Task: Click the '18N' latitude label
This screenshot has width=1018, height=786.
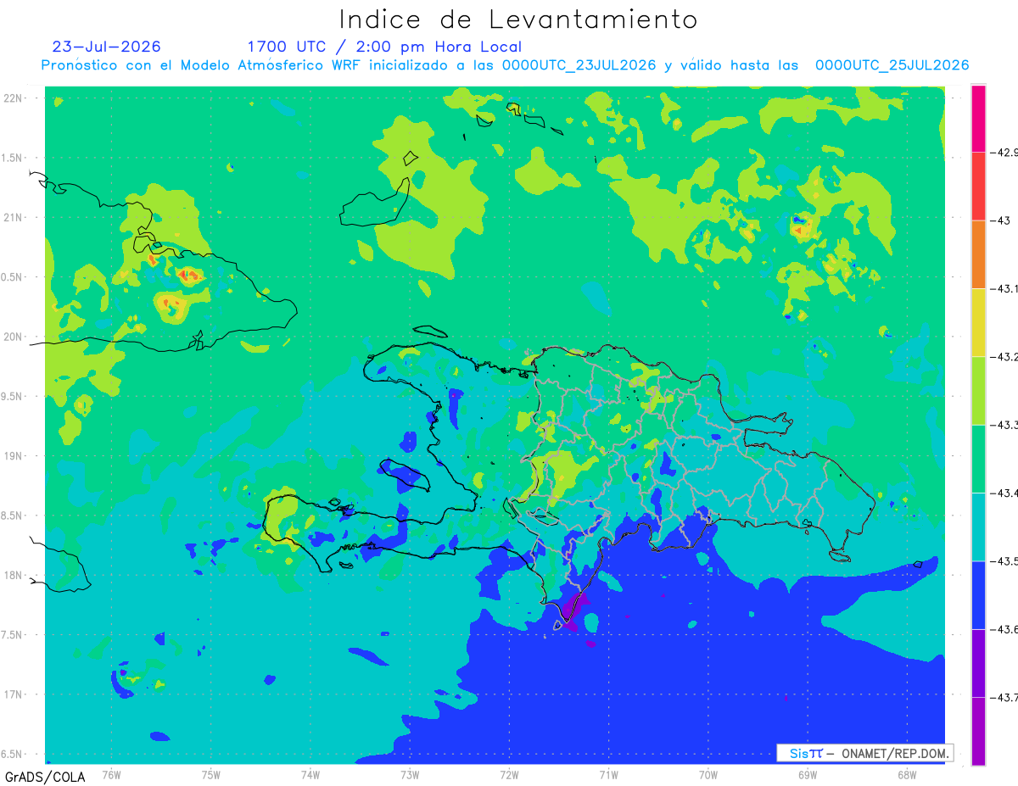Action: coord(12,576)
